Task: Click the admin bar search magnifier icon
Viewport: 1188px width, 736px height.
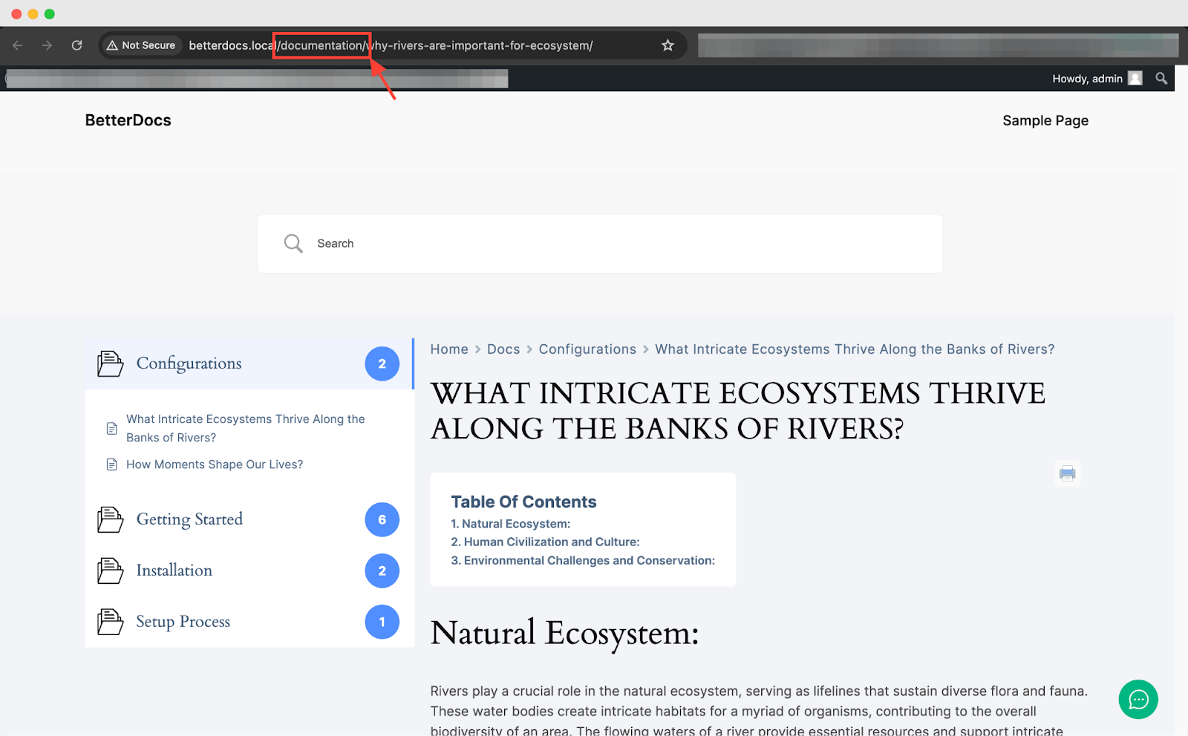Action: click(x=1161, y=79)
